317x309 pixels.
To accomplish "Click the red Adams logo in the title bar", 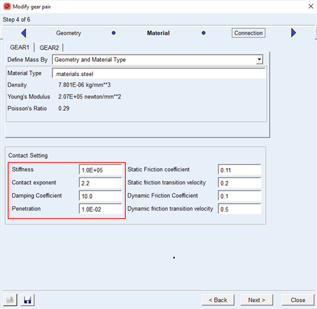I will click(x=7, y=6).
